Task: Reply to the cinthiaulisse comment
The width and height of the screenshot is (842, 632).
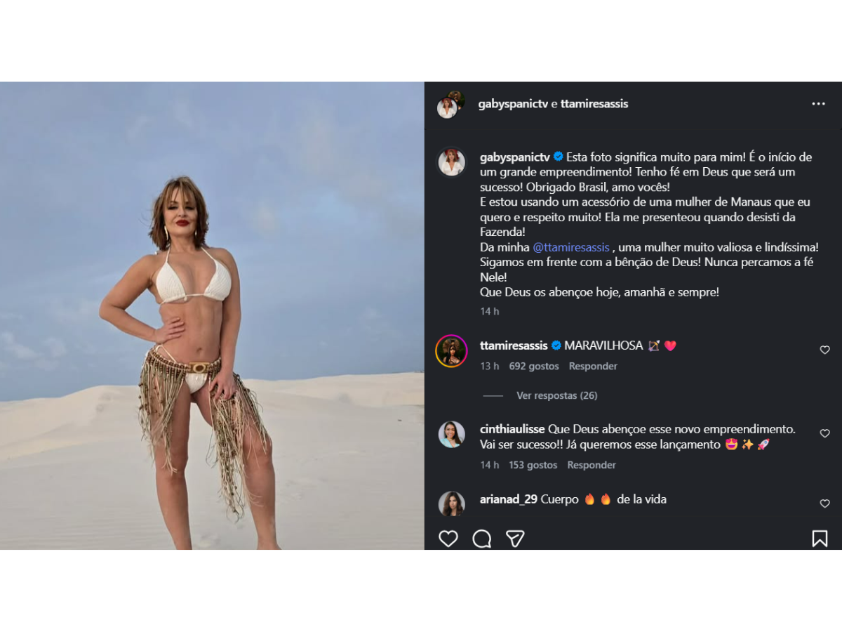Action: click(x=592, y=465)
